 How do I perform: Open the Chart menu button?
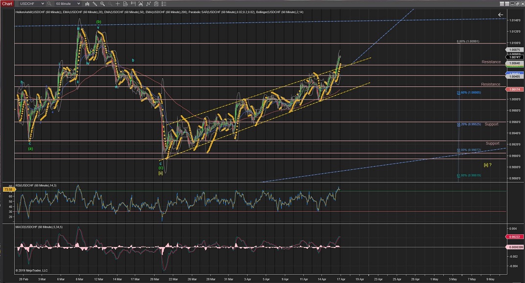coord(7,4)
